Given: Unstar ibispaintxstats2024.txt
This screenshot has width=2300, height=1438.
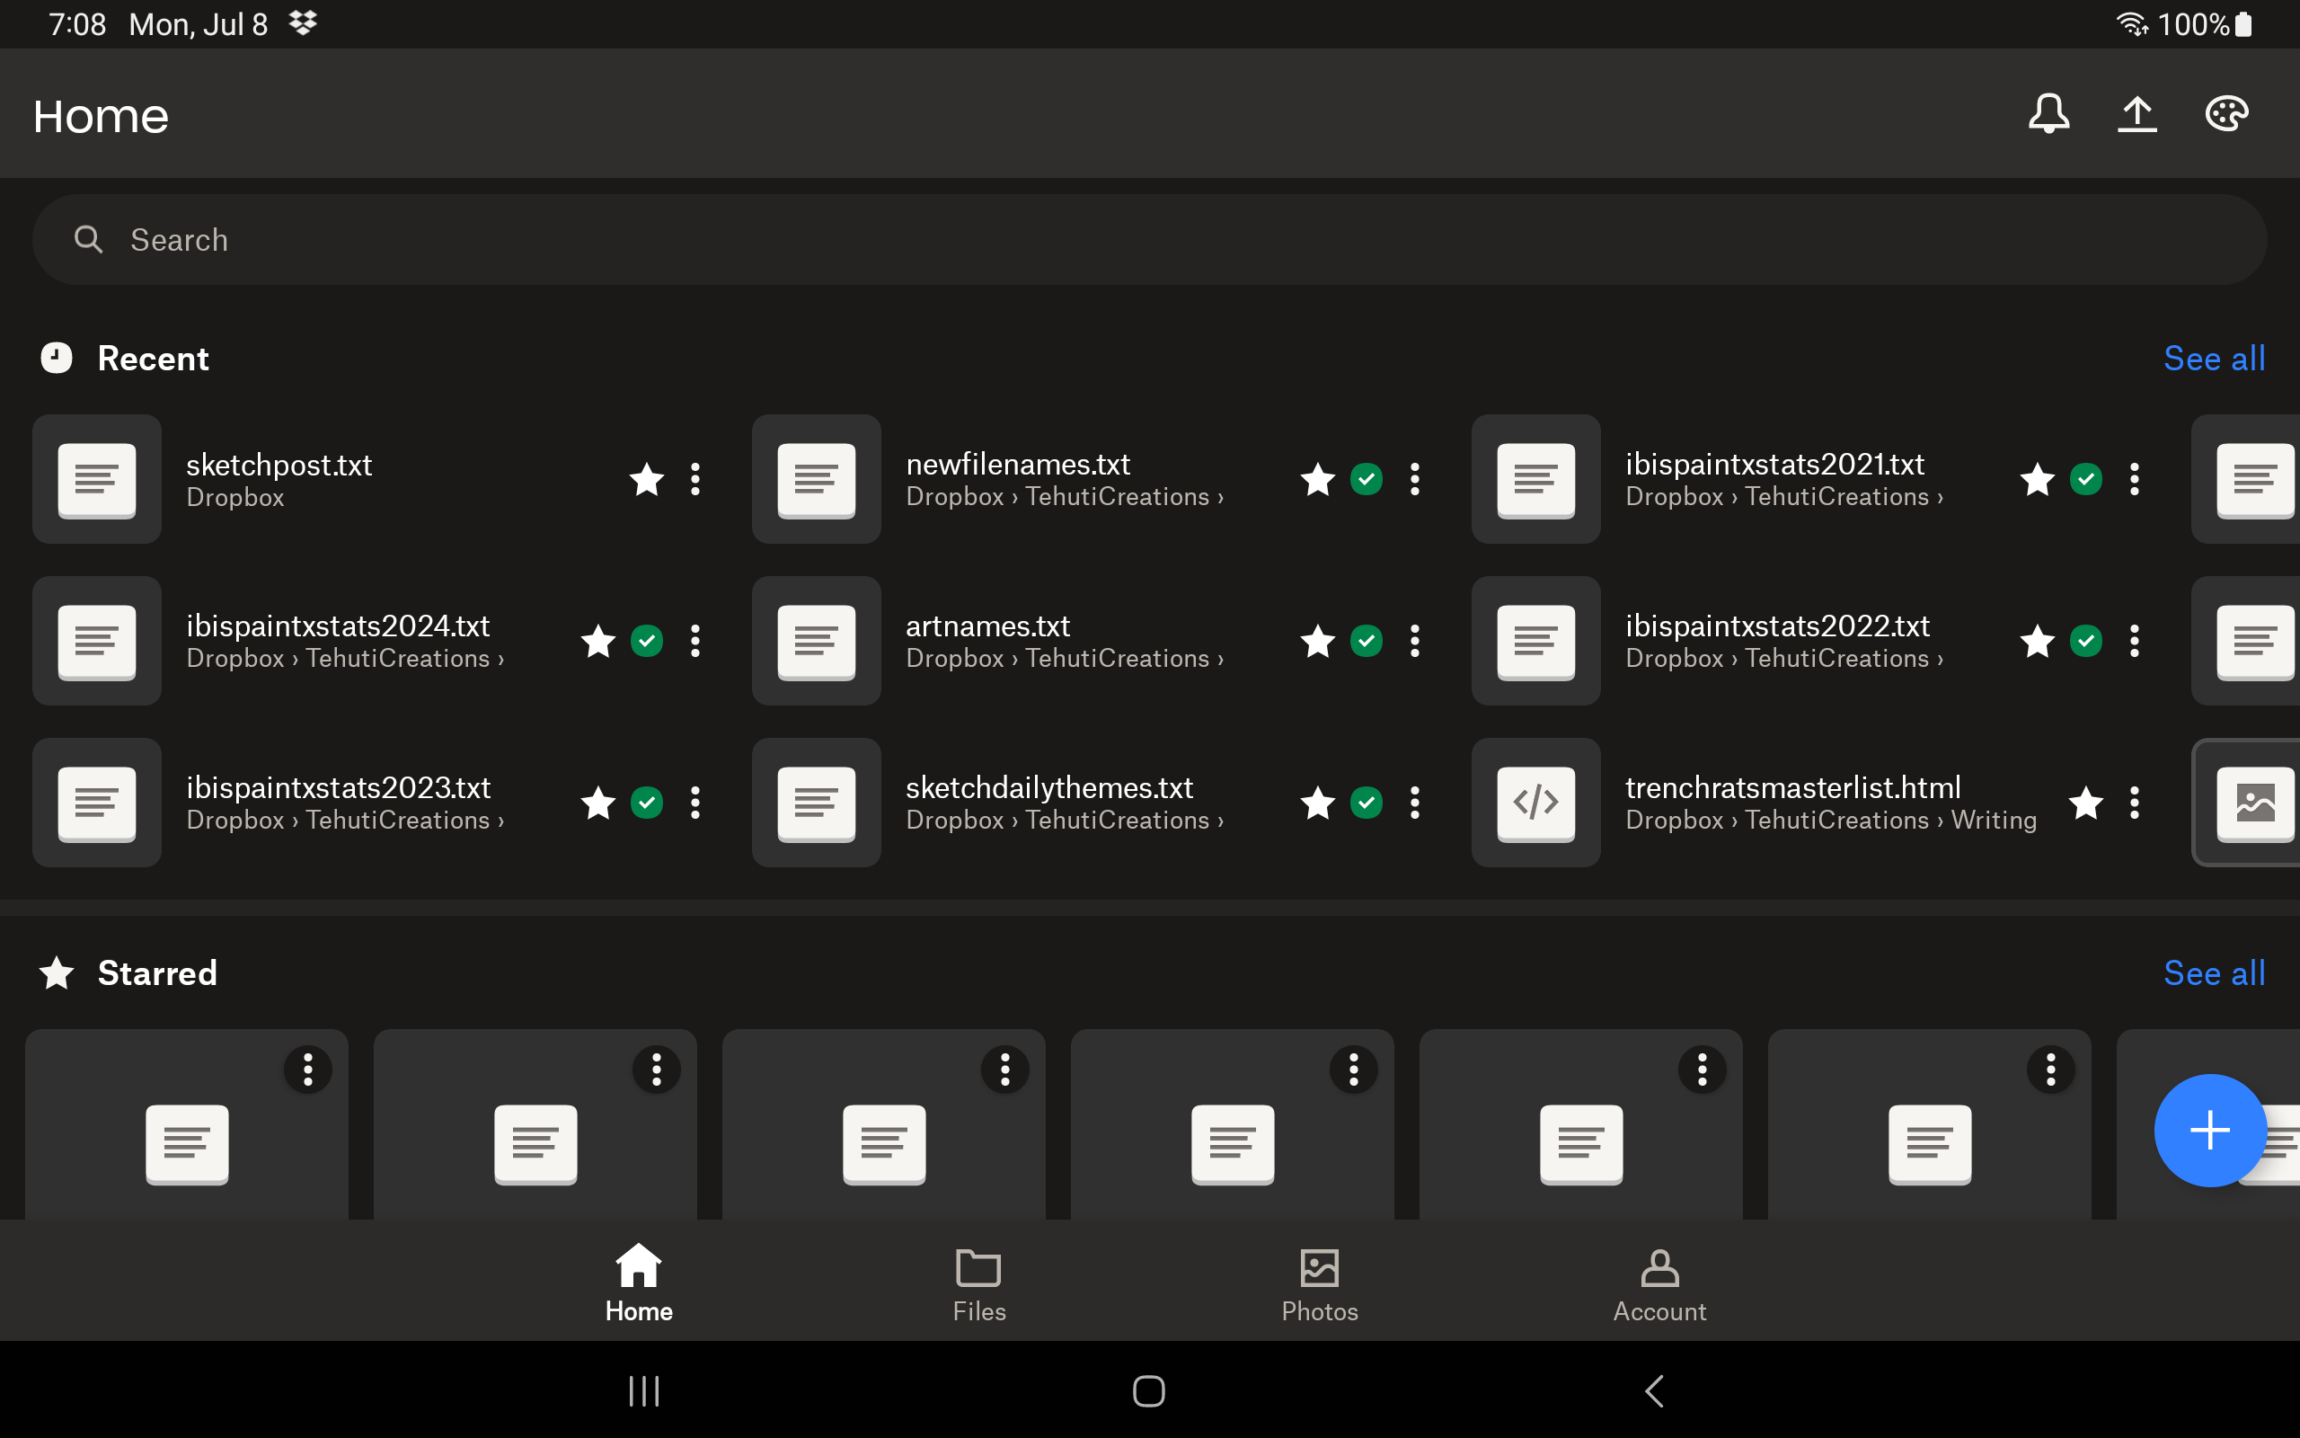Looking at the screenshot, I should point(597,641).
